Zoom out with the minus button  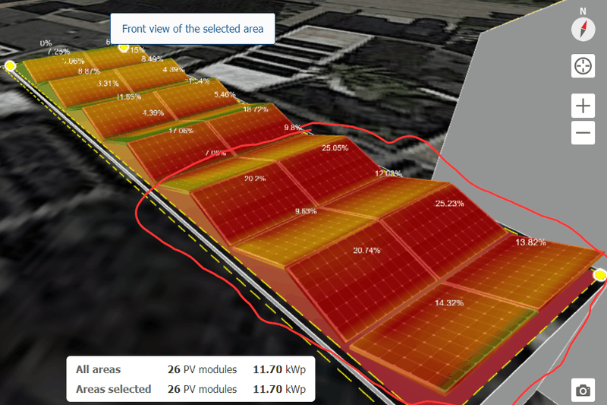(583, 133)
